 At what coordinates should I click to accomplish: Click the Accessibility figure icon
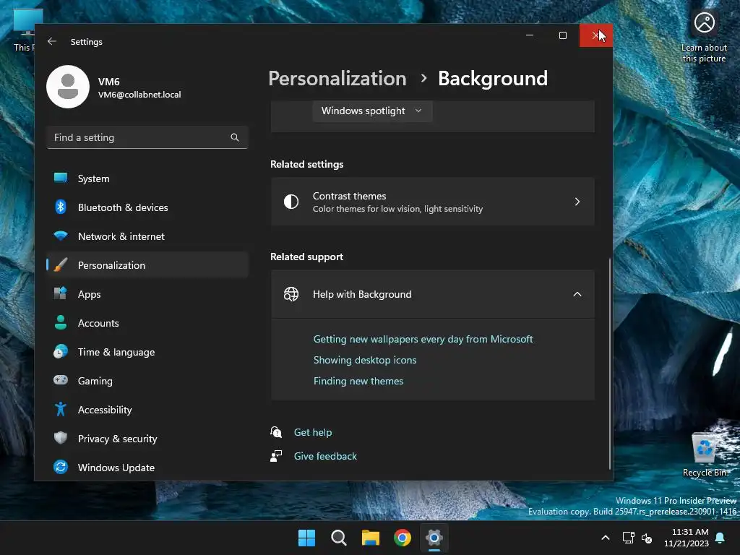(61, 409)
